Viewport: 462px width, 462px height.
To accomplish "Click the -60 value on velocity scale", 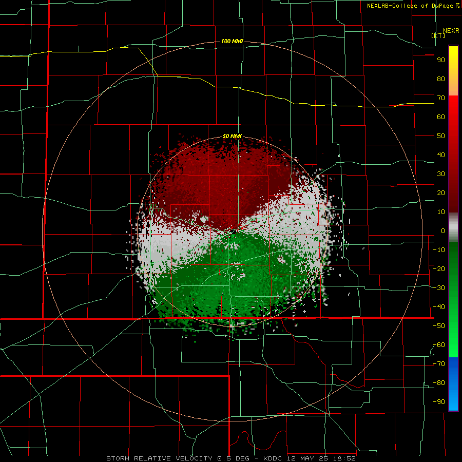I will click(439, 345).
